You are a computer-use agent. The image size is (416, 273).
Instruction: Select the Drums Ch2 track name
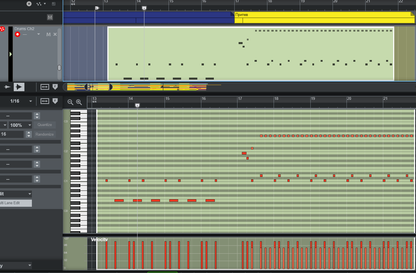coord(24,29)
